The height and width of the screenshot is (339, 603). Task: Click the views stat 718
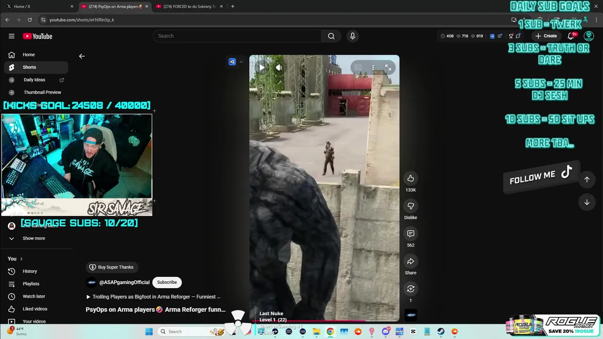point(462,36)
